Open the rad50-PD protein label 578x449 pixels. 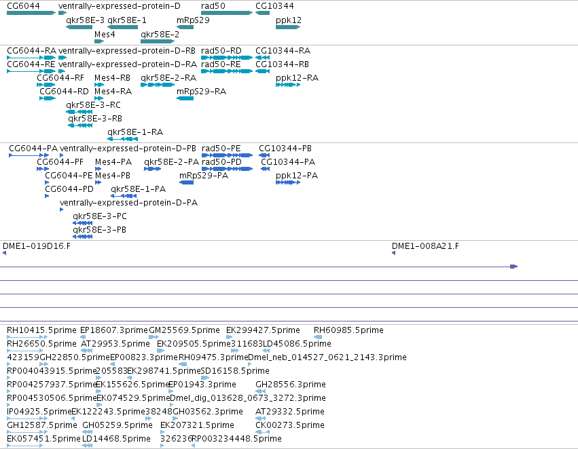(221, 162)
